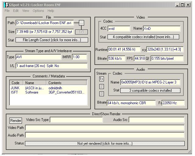Click the window resize grip at bottom-right corner
The height and width of the screenshot is (156, 195).
point(190,151)
